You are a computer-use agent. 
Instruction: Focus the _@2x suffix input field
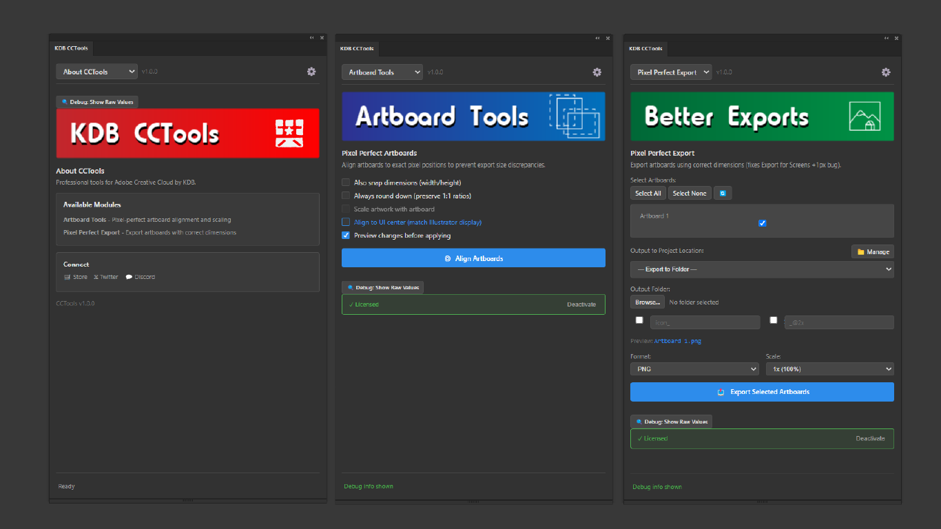pyautogui.click(x=839, y=322)
